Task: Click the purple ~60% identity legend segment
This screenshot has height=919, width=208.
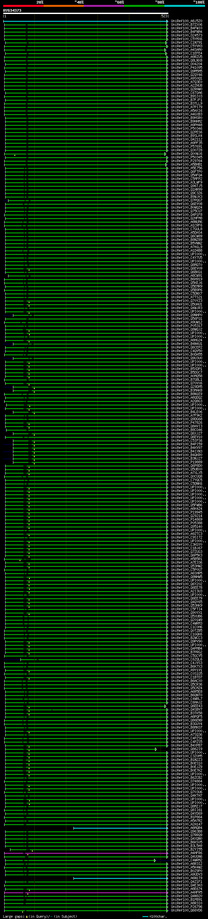Action: (104, 6)
